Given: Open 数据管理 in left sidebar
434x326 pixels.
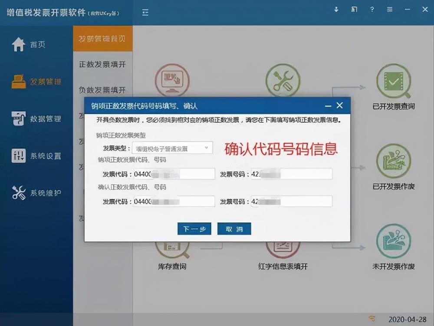Looking at the screenshot, I should point(36,119).
